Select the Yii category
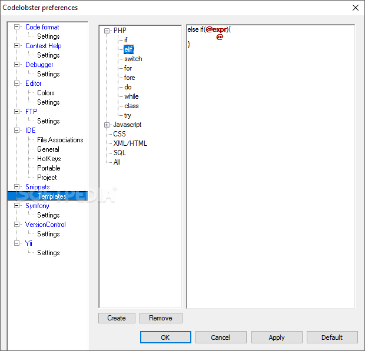Viewport: 365px width, 351px height. tap(28, 243)
